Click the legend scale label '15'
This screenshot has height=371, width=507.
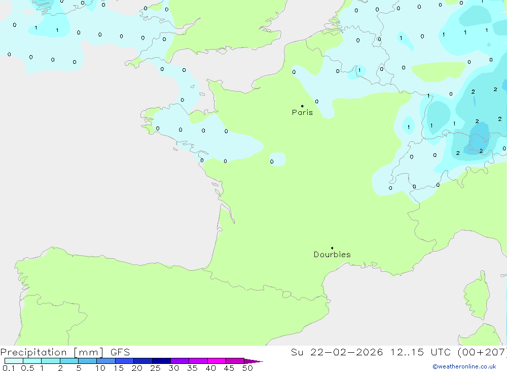(x=119, y=368)
